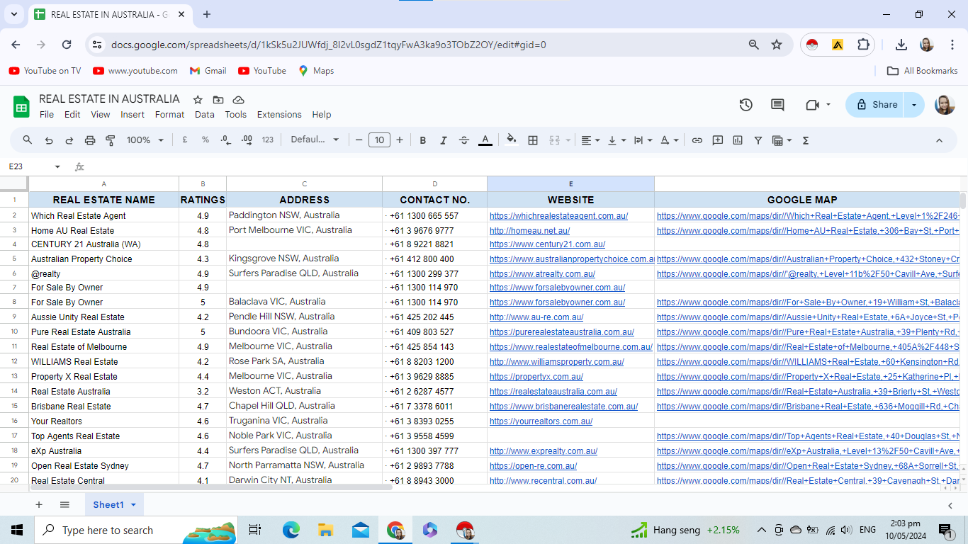The width and height of the screenshot is (968, 544).
Task: Show the side panel arrow at bottom right
Action: tap(950, 505)
